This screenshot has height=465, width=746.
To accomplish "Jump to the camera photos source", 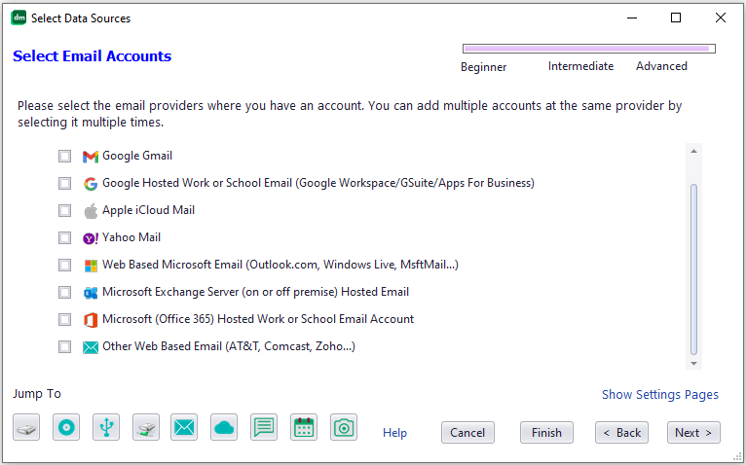I will click(x=344, y=427).
